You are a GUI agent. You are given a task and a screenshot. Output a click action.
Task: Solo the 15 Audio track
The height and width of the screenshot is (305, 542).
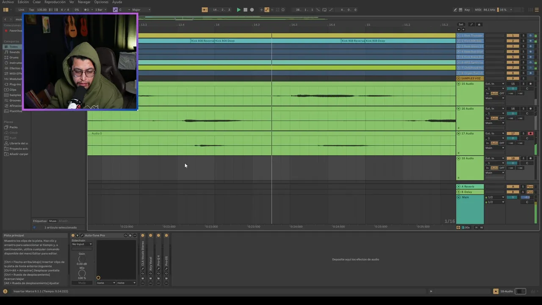pyautogui.click(x=523, y=84)
